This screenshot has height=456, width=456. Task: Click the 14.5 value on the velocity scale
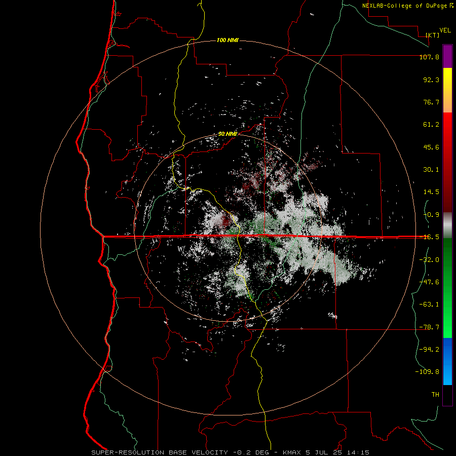(x=431, y=192)
